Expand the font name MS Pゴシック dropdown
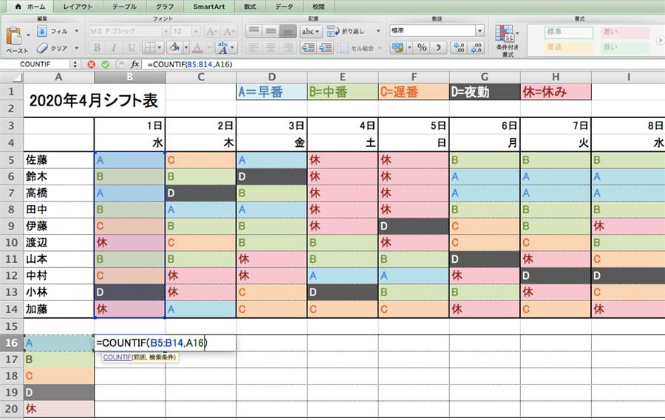The height and width of the screenshot is (420, 665). click(163, 32)
